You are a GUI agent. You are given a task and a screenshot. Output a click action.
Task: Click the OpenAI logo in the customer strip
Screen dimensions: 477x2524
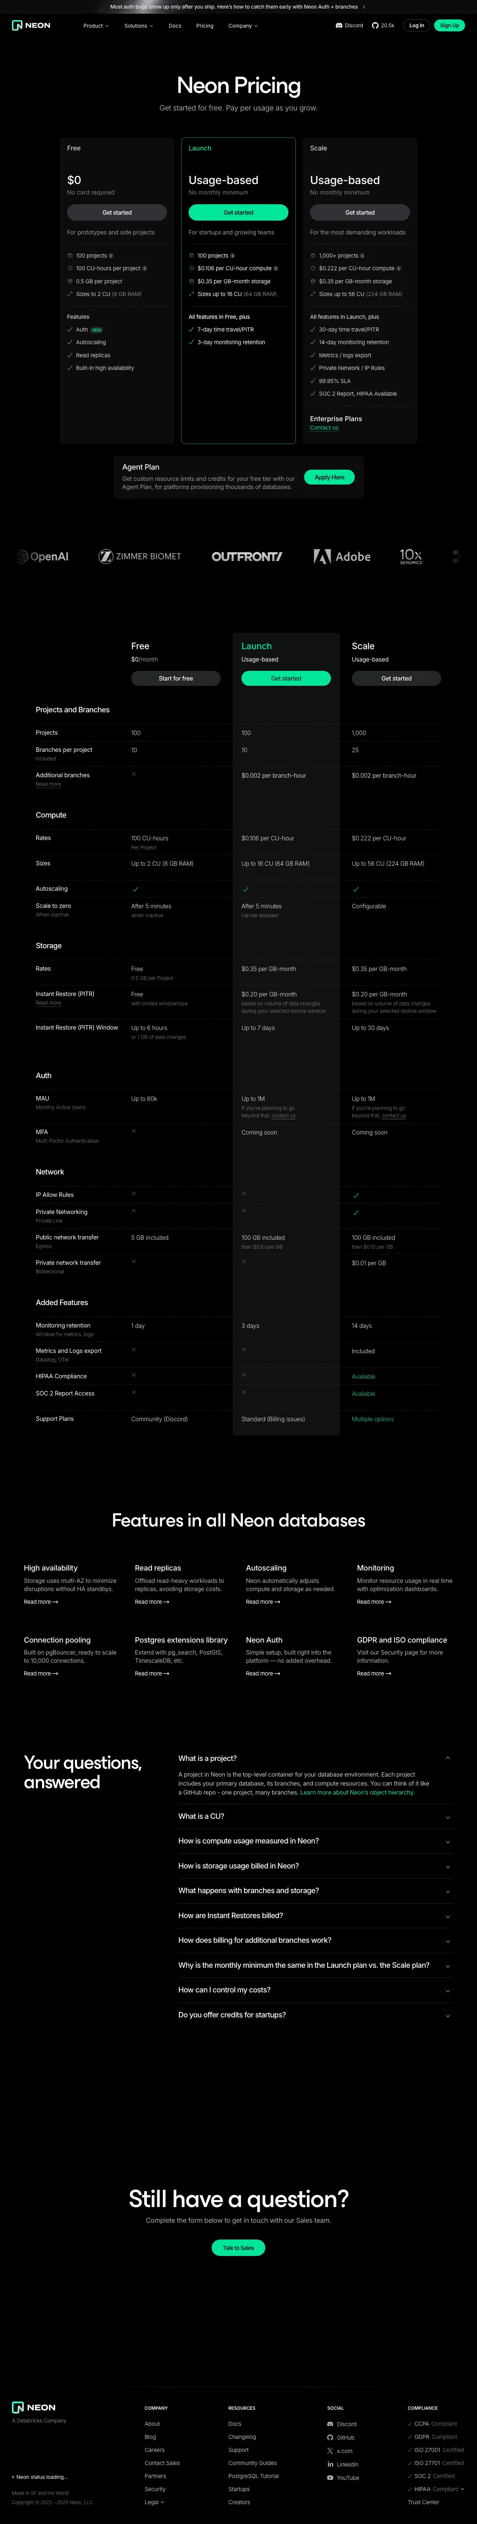pyautogui.click(x=43, y=557)
